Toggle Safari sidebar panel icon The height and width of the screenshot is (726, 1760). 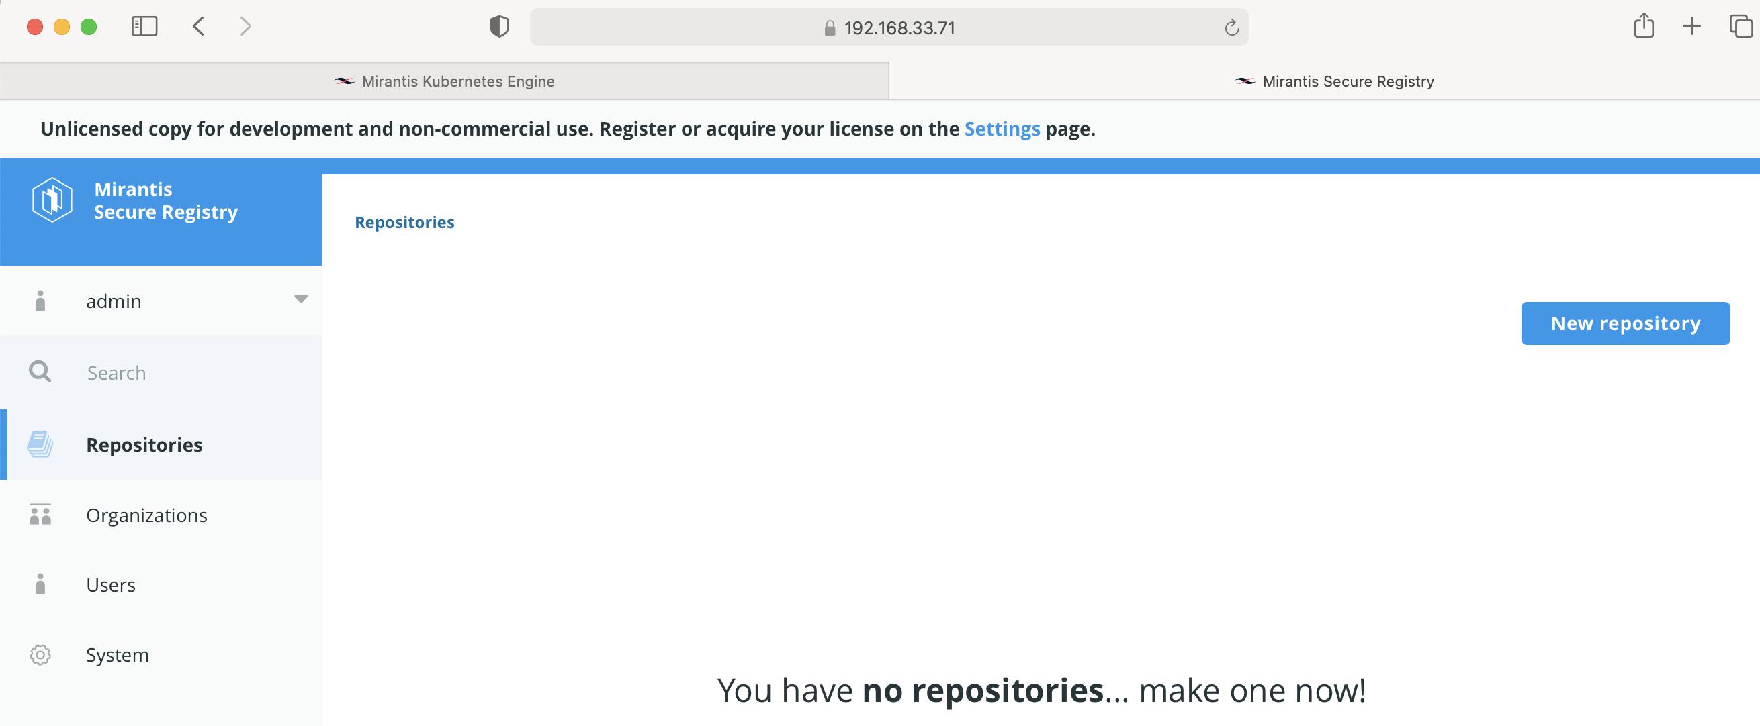click(144, 27)
